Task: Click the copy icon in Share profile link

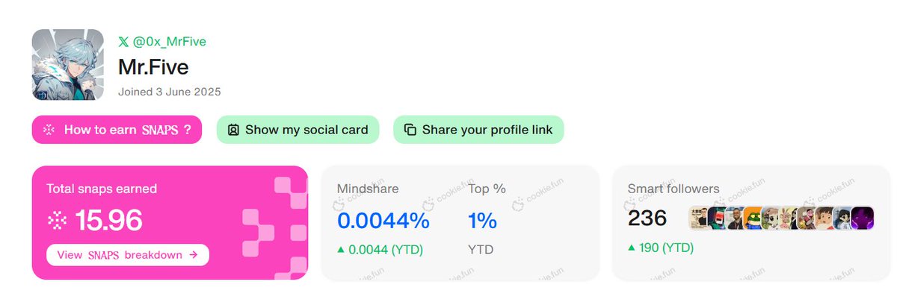Action: (410, 130)
